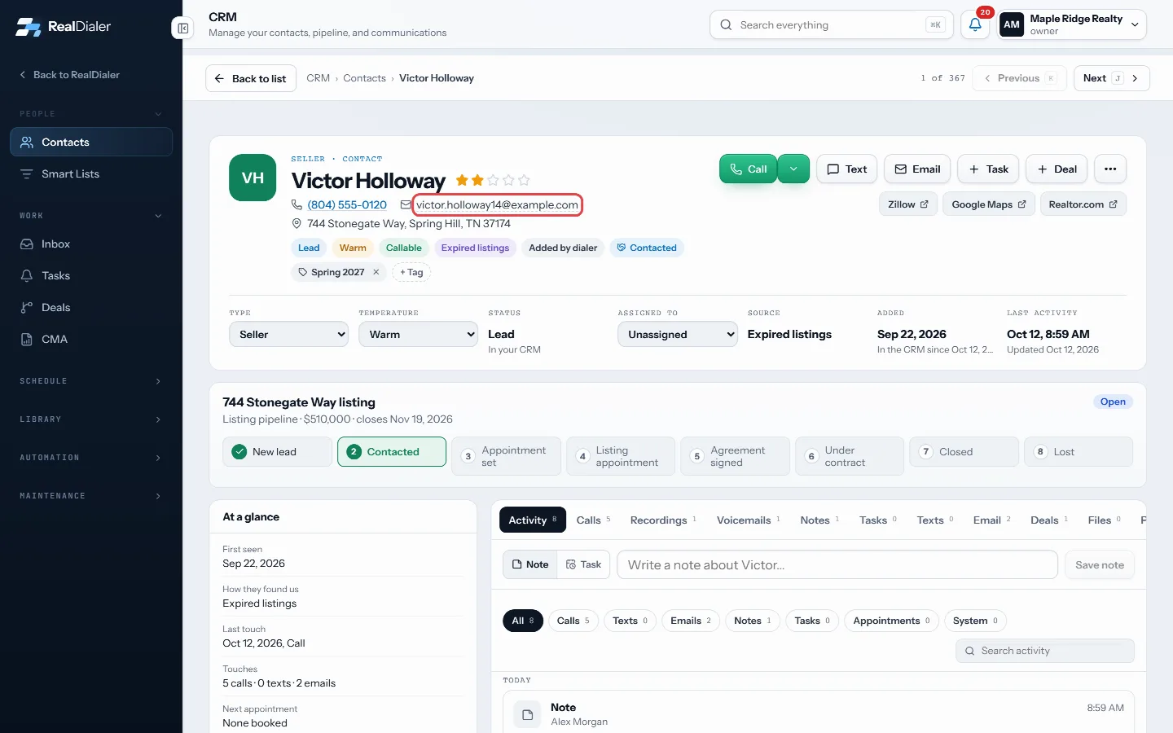The image size is (1173, 733).
Task: Open the notifications bell
Action: click(975, 24)
